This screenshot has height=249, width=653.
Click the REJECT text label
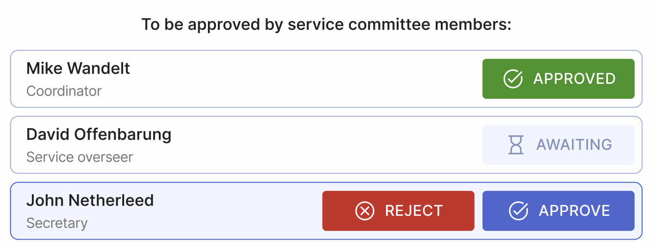pos(414,211)
